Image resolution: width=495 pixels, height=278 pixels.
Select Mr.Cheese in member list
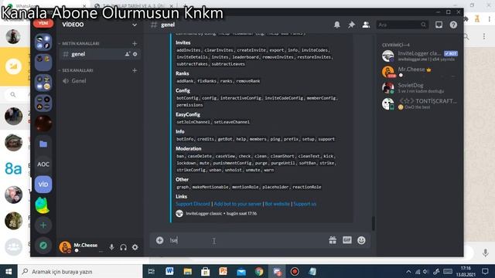pyautogui.click(x=419, y=72)
